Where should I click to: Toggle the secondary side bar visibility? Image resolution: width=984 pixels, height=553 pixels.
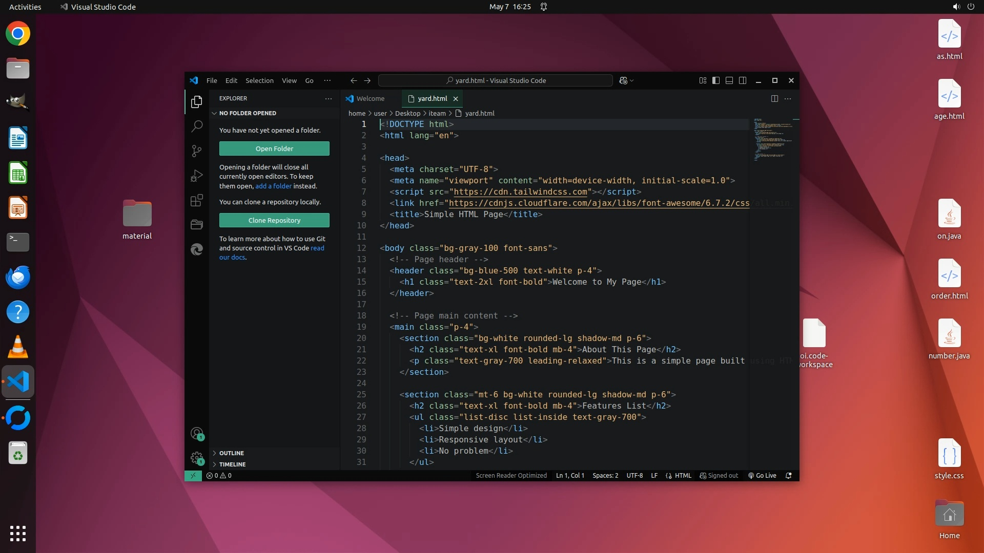pyautogui.click(x=743, y=80)
